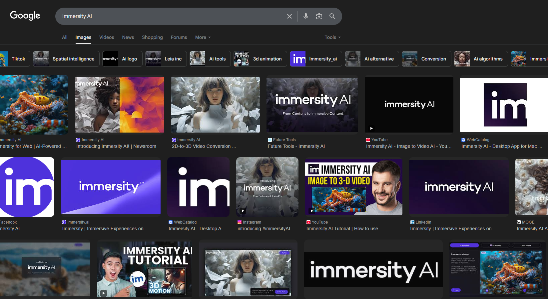Open search by image with Google Lens icon
This screenshot has height=299, width=548.
(x=319, y=16)
